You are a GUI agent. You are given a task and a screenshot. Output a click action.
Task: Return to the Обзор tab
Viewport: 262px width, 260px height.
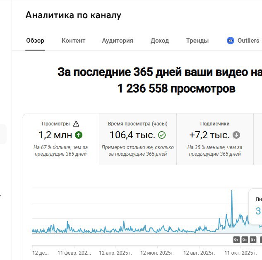click(x=35, y=41)
